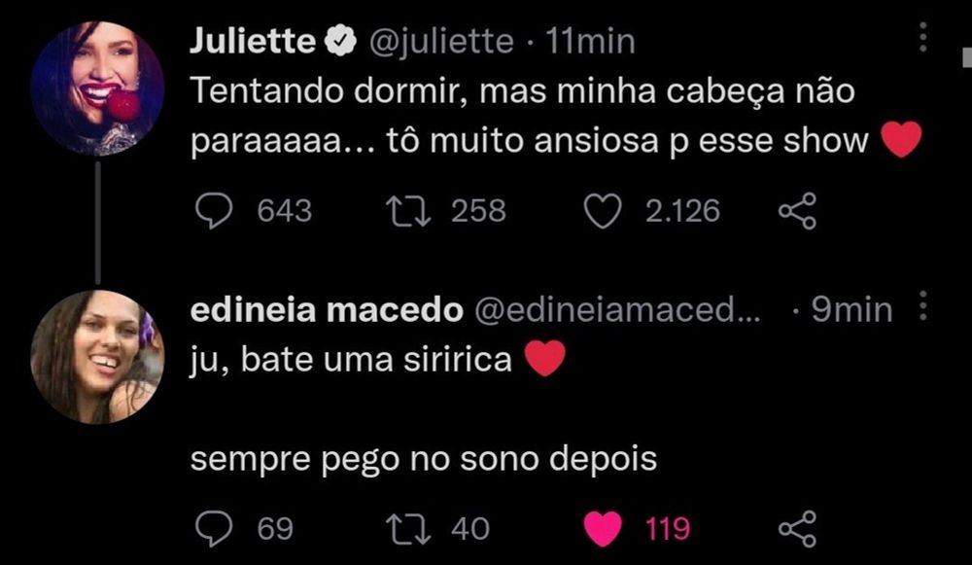Screen dimensions: 972x565
Task: Open the edineia macedo display name
Action: (326, 310)
